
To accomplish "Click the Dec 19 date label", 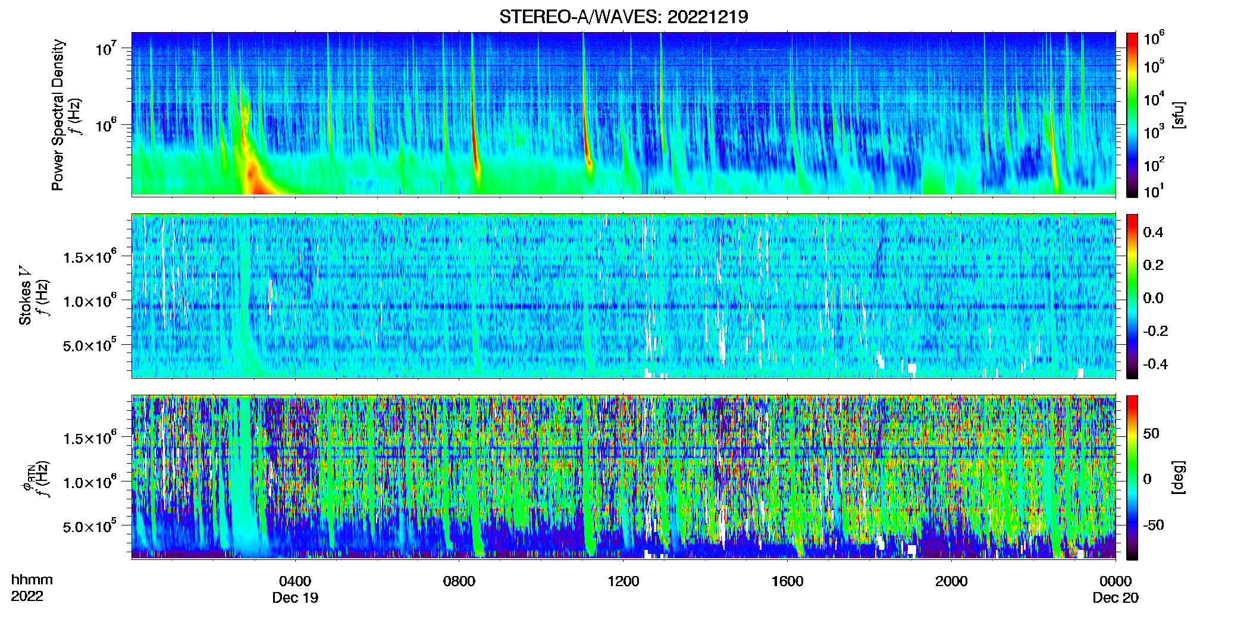I will [x=295, y=597].
